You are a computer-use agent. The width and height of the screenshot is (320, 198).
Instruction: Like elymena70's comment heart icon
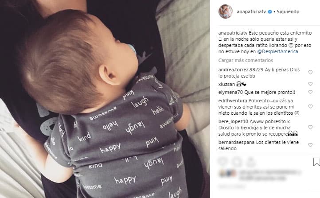[310, 92]
